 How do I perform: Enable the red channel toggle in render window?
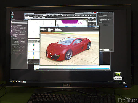pyautogui.click(x=49, y=31)
